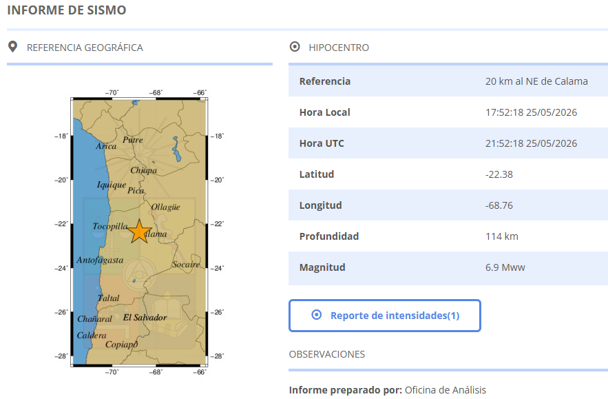Click the latitude value -22.38
This screenshot has width=608, height=399.
(x=499, y=174)
